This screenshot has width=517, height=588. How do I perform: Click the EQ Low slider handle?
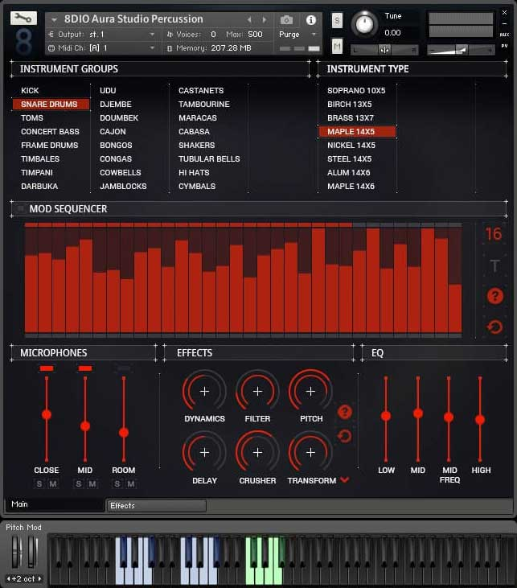coord(386,416)
